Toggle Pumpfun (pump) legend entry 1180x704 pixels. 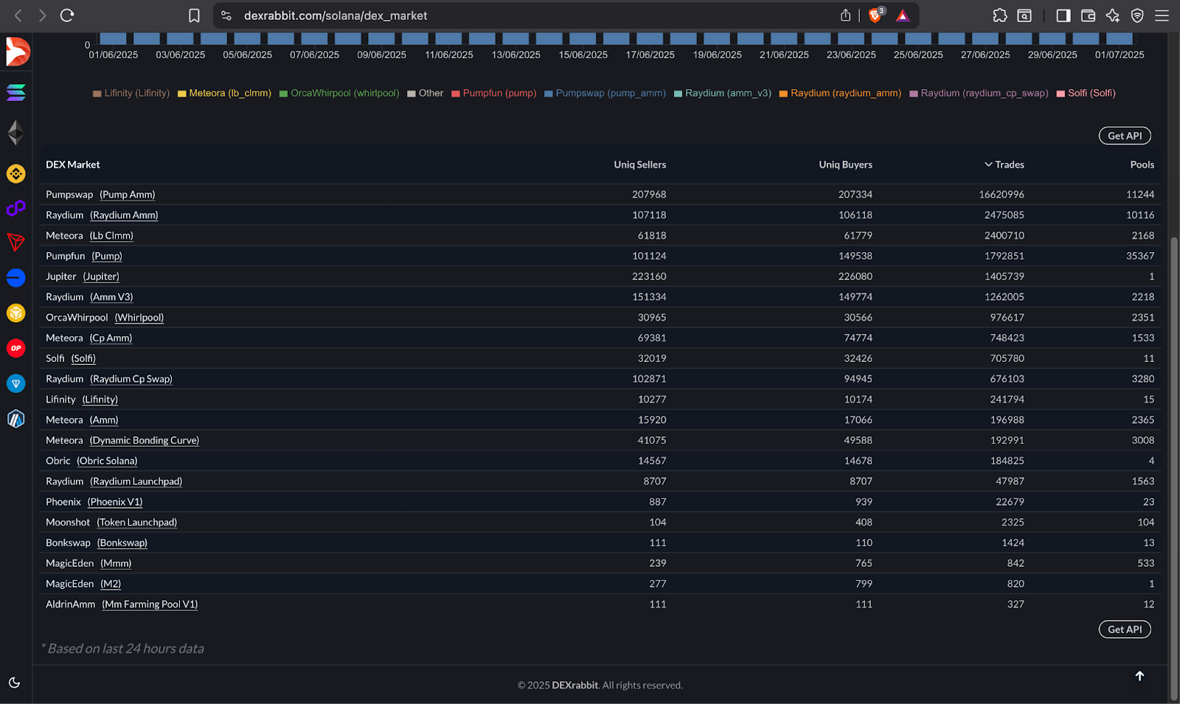tap(494, 93)
